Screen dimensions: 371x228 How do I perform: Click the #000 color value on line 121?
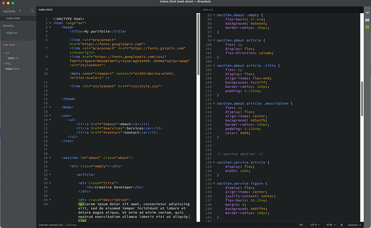tap(244, 133)
